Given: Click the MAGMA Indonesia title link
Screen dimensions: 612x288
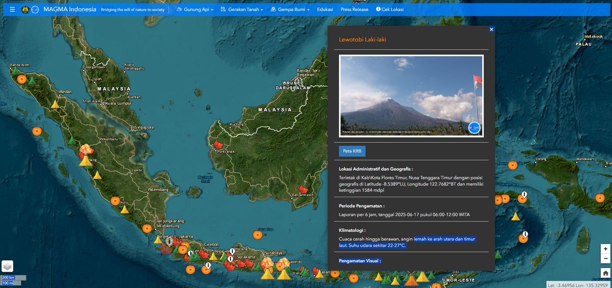Looking at the screenshot, I should [70, 9].
